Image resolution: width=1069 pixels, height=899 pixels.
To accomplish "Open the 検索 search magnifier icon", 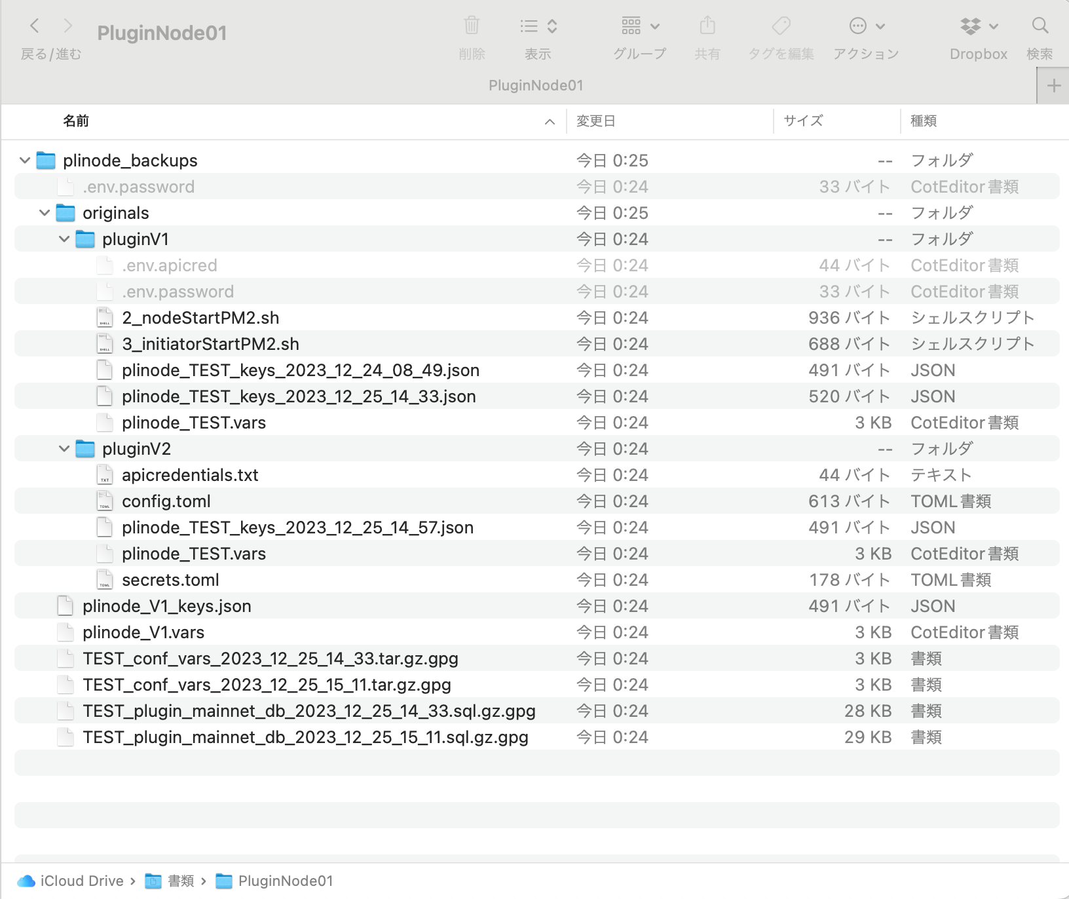I will tap(1040, 26).
